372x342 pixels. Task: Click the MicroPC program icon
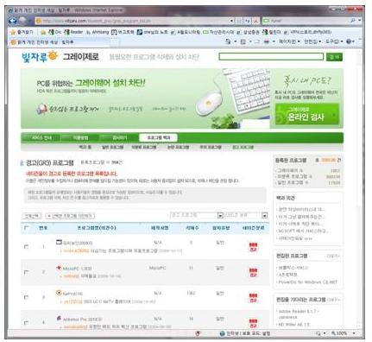click(x=59, y=268)
